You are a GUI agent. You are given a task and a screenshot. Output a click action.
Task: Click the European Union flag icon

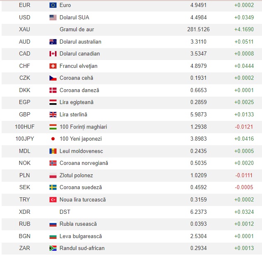pyautogui.click(x=53, y=5)
